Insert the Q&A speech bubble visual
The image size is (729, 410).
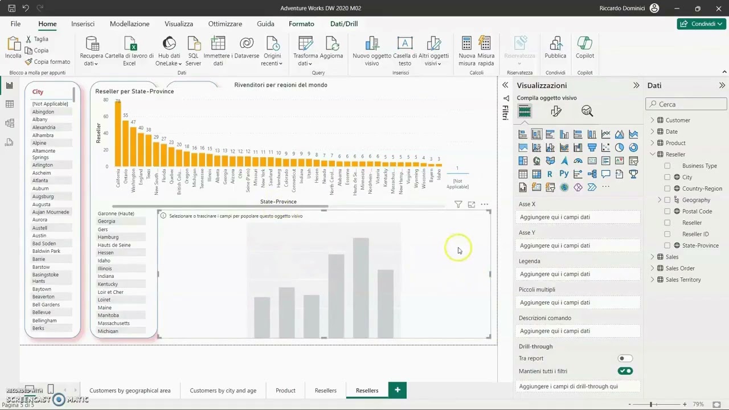click(x=605, y=174)
